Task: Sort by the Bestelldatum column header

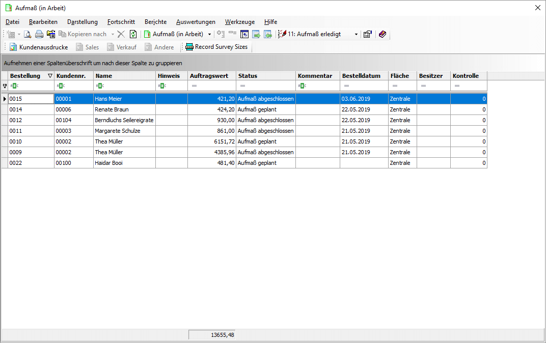Action: (x=364, y=76)
